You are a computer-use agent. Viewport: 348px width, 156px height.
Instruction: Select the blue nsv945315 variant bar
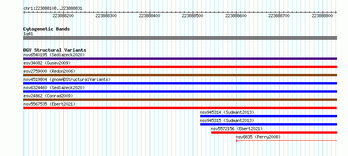(x=269, y=124)
